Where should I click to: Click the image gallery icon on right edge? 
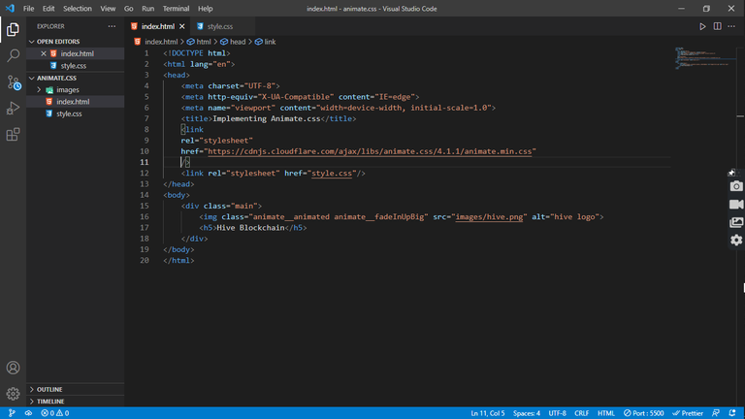tap(736, 222)
